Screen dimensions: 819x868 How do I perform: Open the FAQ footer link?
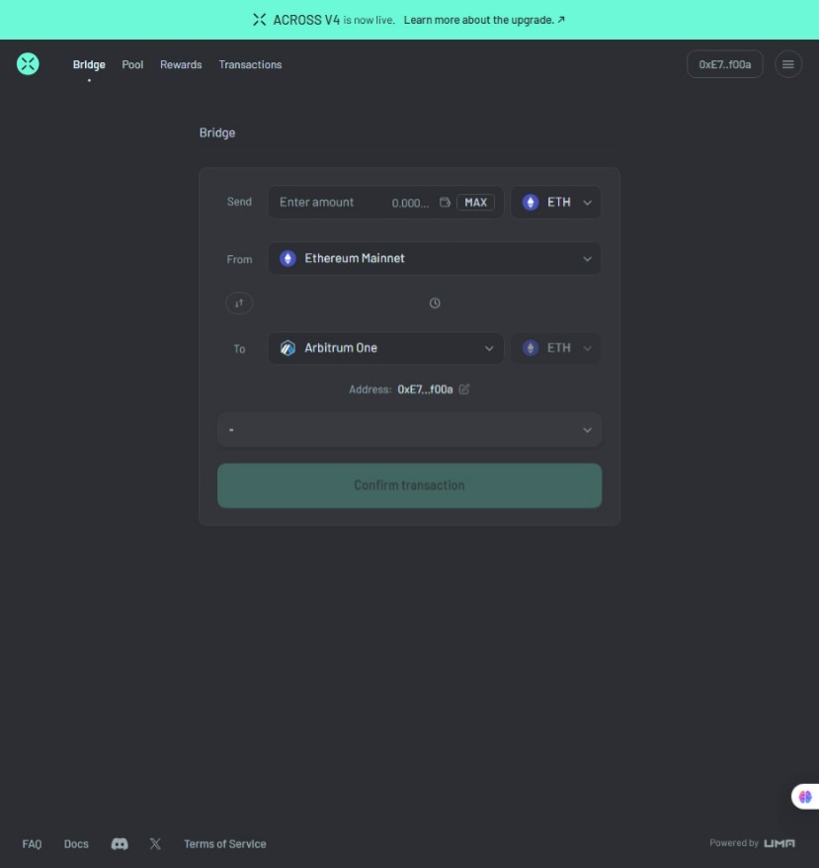(32, 843)
